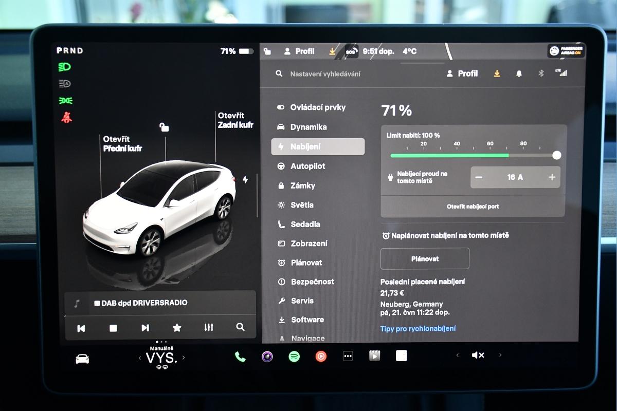
Task: Open the bell notifications icon
Action: (x=519, y=73)
